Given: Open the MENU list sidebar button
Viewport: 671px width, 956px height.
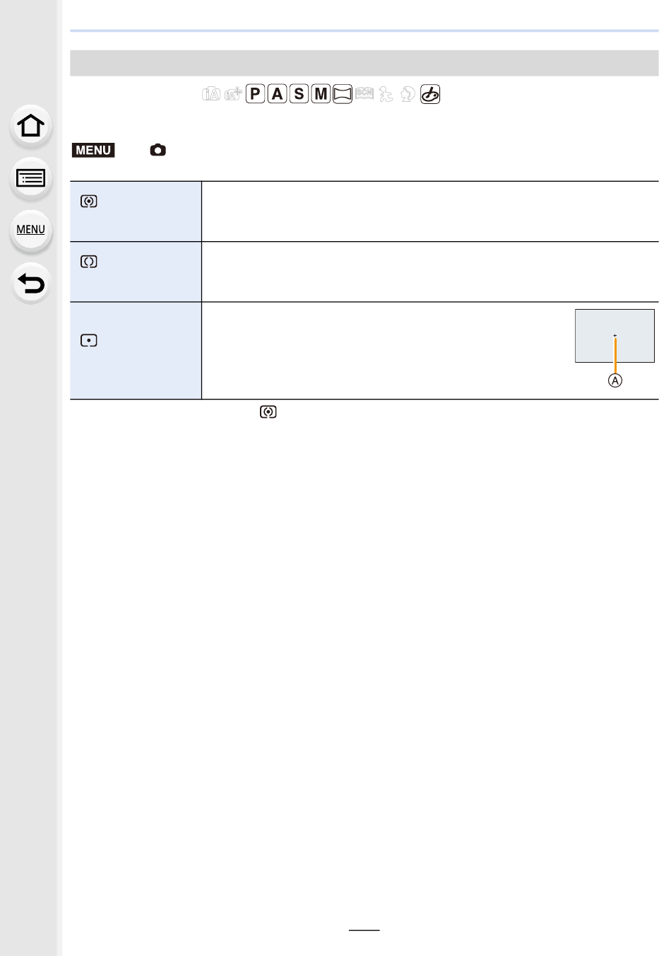Looking at the screenshot, I should 30,231.
